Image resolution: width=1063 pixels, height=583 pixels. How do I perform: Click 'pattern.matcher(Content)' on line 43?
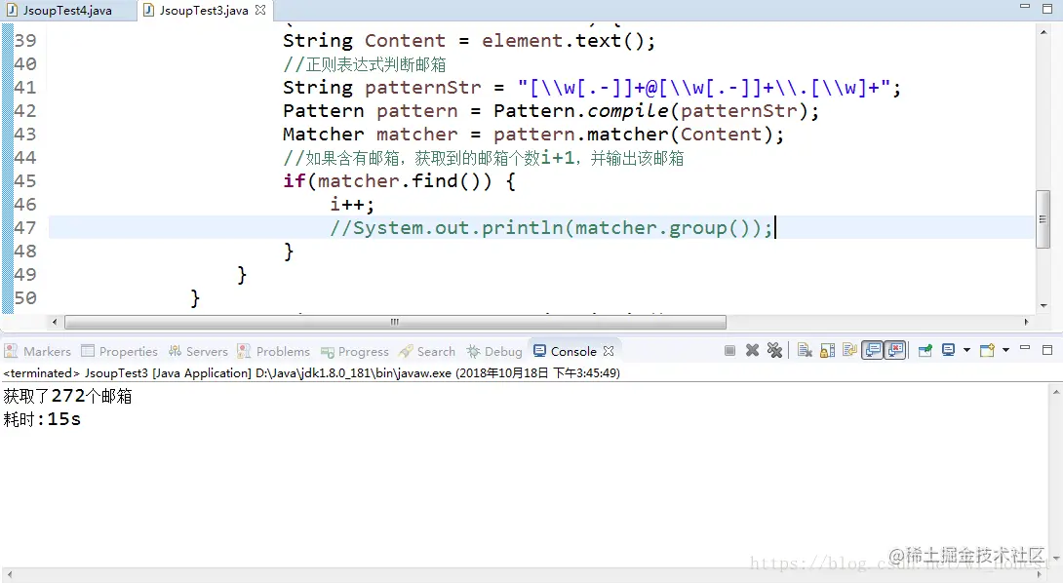click(x=633, y=135)
